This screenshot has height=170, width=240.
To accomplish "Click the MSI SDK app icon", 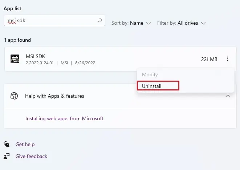I will tap(15, 59).
